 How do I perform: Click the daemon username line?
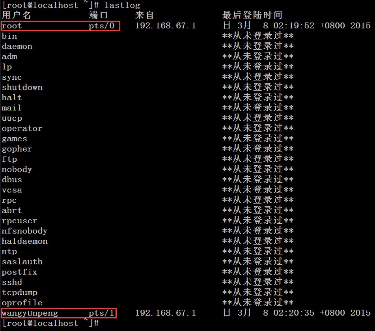pyautogui.click(x=17, y=46)
